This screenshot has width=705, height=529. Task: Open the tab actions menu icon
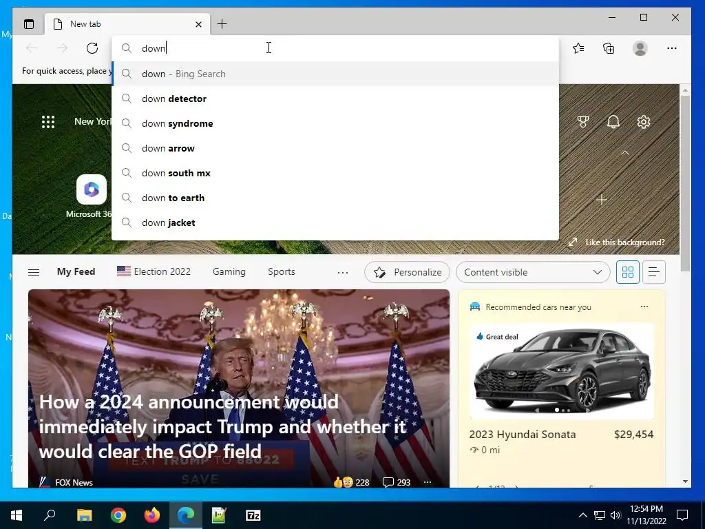point(29,24)
